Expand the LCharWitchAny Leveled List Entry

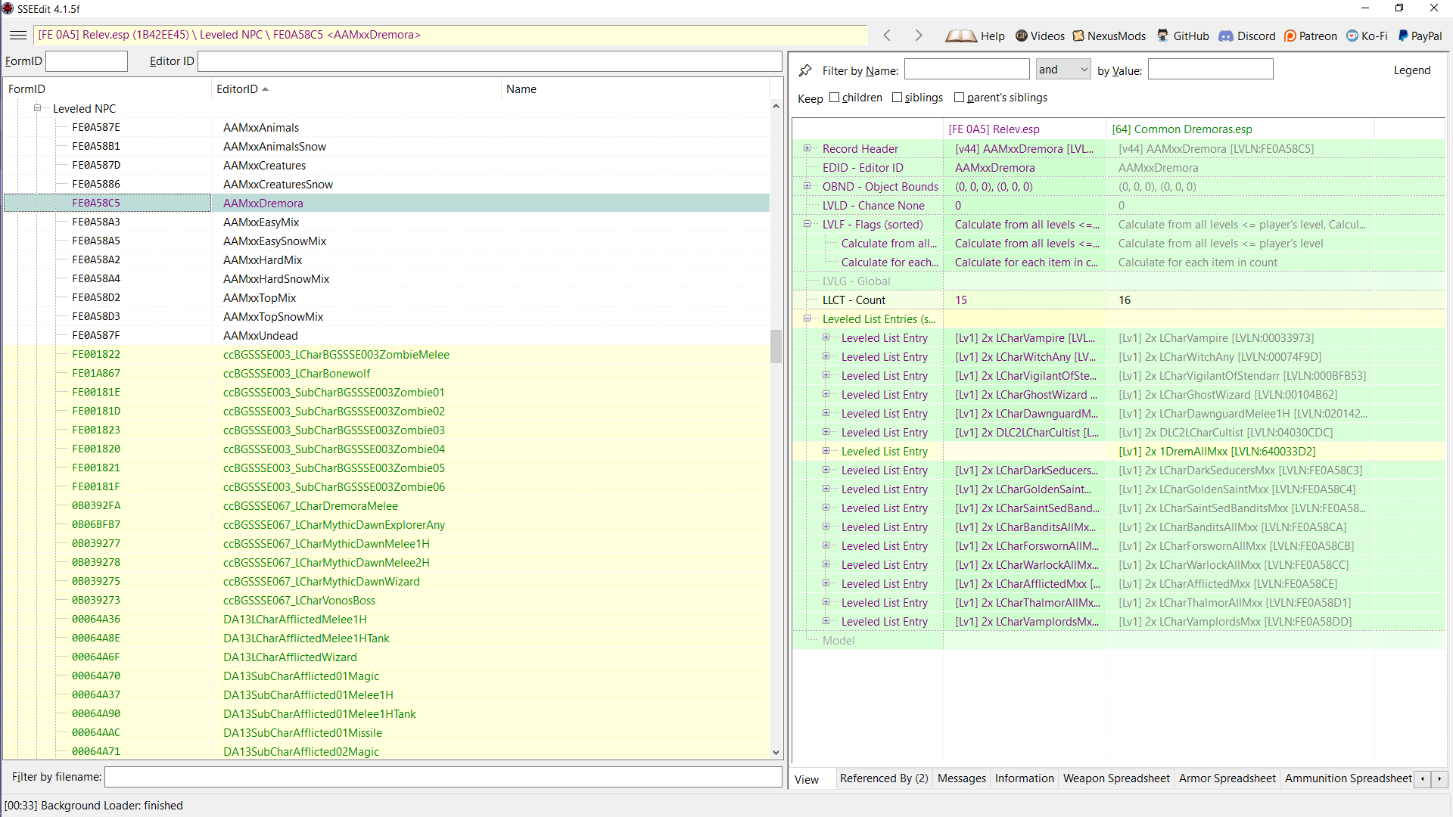click(826, 356)
